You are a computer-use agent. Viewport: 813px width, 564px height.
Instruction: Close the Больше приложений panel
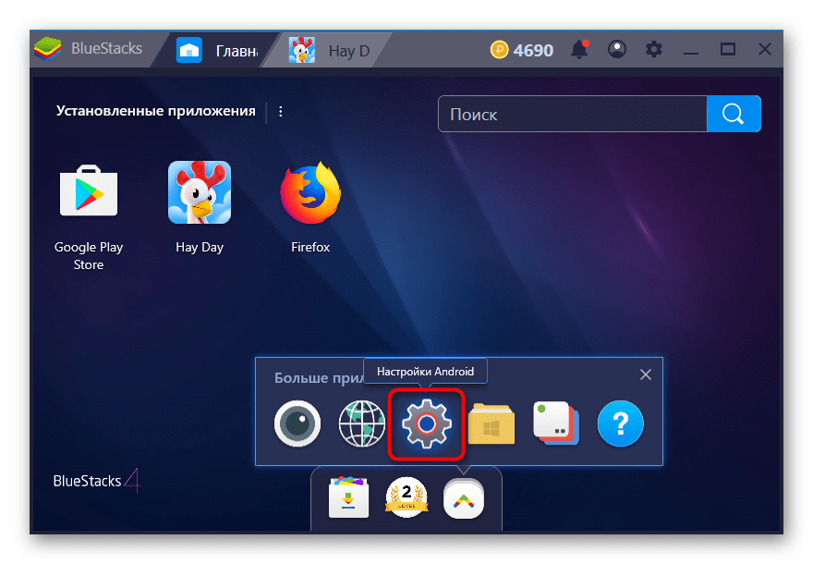[646, 374]
